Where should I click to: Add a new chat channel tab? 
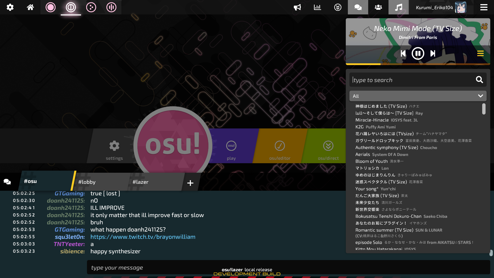190,183
